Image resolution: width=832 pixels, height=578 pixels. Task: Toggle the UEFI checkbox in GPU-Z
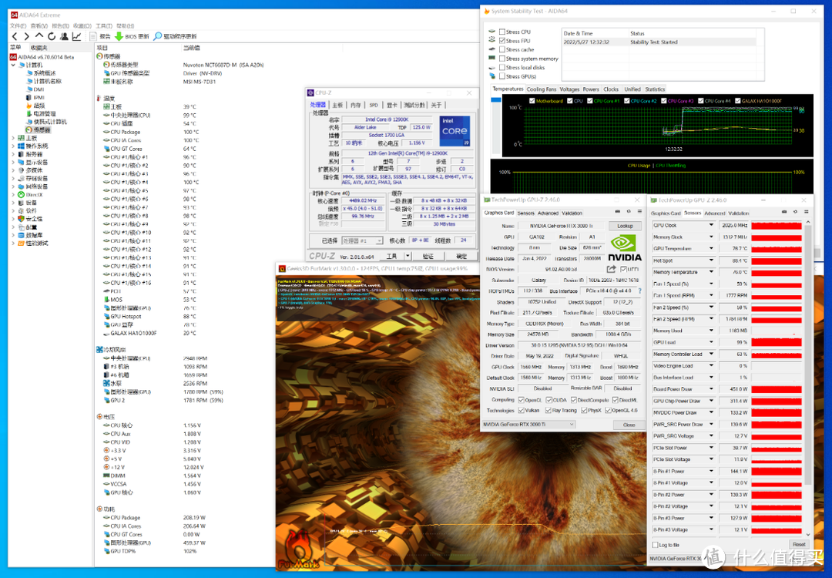[x=623, y=269]
